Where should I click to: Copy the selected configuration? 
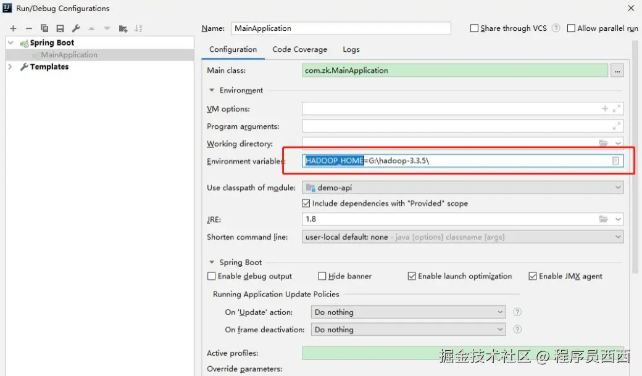(x=44, y=28)
